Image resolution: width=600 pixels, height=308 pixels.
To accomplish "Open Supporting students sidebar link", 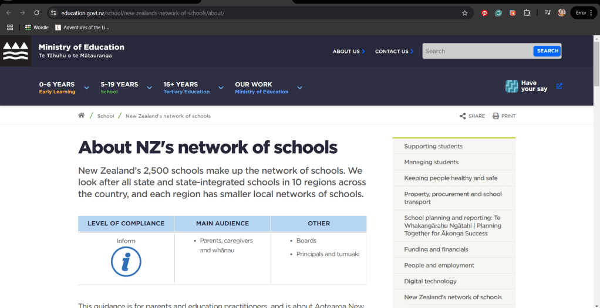I will 433,147.
